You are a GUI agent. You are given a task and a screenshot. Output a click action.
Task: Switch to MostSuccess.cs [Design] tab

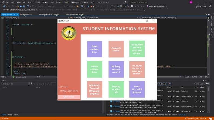point(74,15)
